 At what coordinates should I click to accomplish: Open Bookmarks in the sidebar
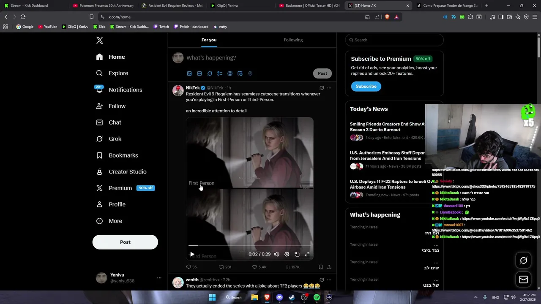tap(117, 155)
